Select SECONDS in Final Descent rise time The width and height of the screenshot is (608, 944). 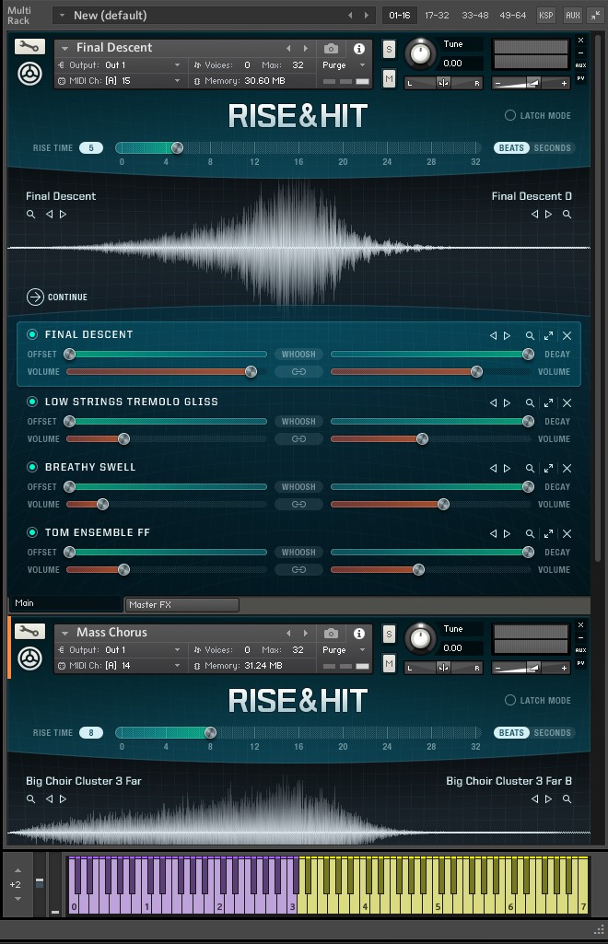click(x=552, y=147)
